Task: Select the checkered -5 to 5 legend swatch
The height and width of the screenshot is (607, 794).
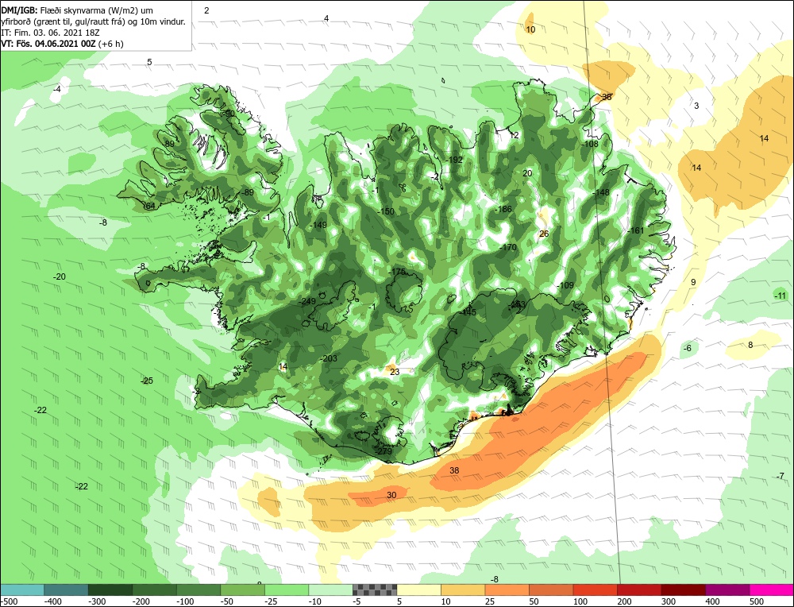Action: pos(375,590)
